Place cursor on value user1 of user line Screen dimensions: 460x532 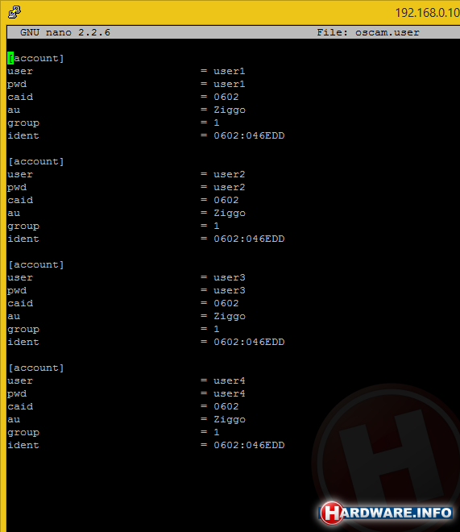(229, 71)
